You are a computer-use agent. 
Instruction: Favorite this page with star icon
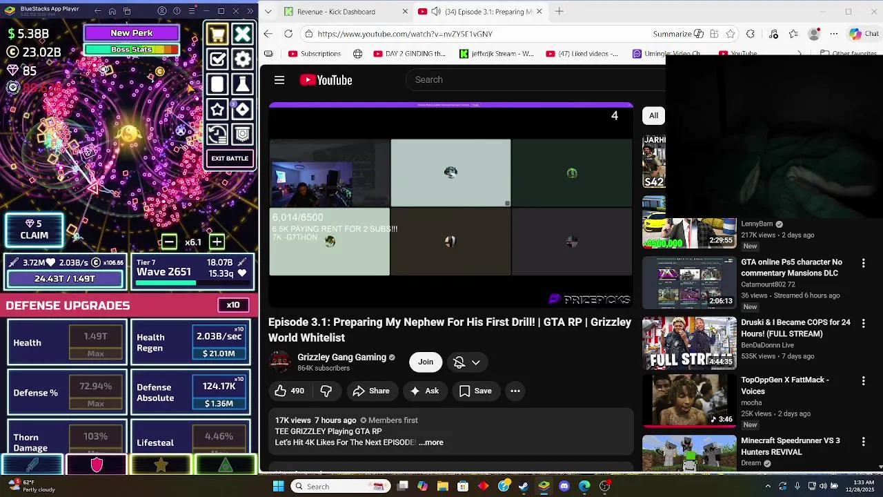[731, 34]
